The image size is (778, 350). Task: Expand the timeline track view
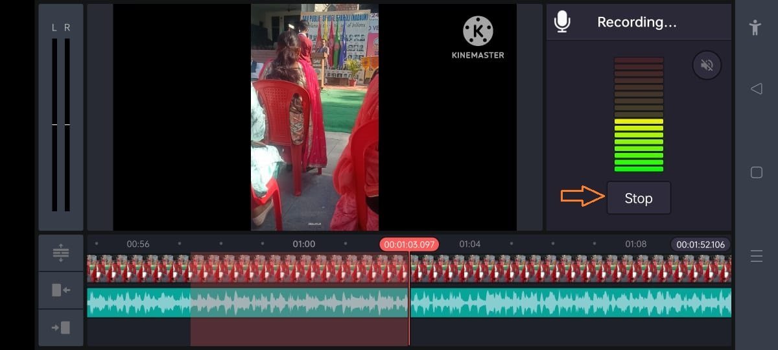coord(61,253)
